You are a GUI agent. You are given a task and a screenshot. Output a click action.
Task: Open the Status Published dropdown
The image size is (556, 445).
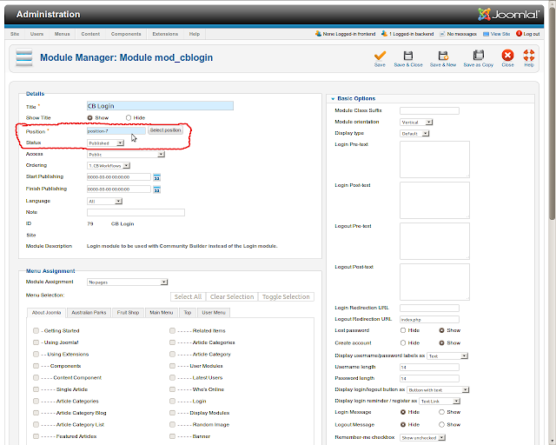(105, 143)
